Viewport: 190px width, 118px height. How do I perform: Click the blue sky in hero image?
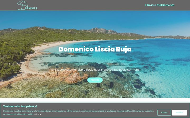pyautogui.click(x=94, y=19)
